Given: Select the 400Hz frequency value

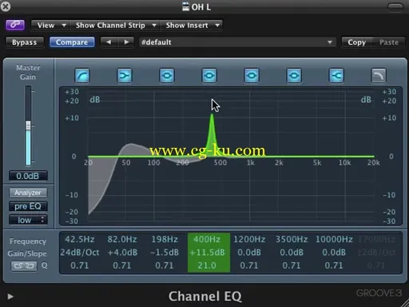Looking at the screenshot, I should pos(207,239).
